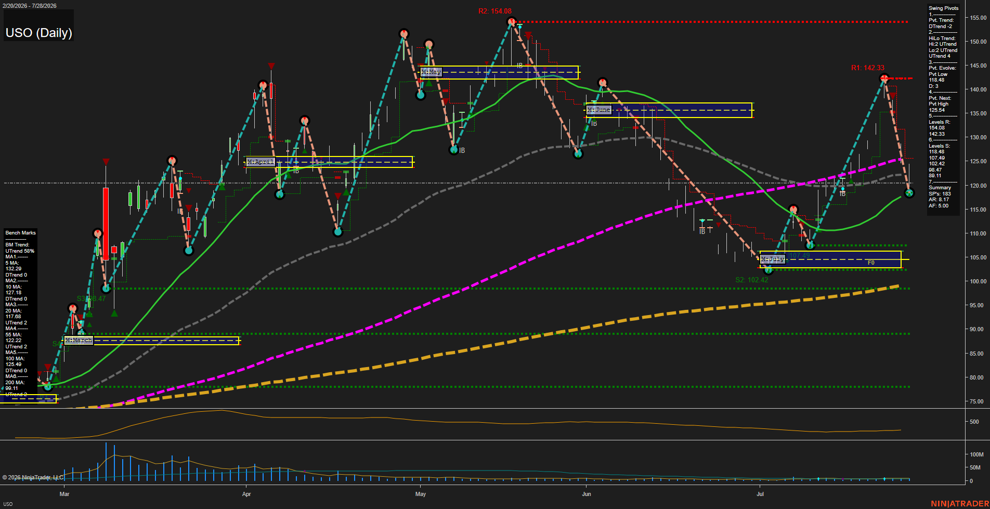Click the NINJATRADER logo text
The width and height of the screenshot is (990, 509).
pyautogui.click(x=960, y=504)
